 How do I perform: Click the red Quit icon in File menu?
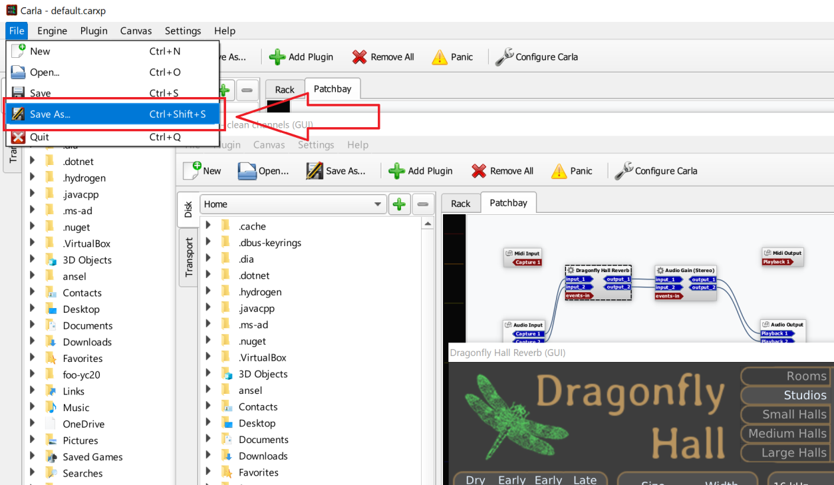19,137
